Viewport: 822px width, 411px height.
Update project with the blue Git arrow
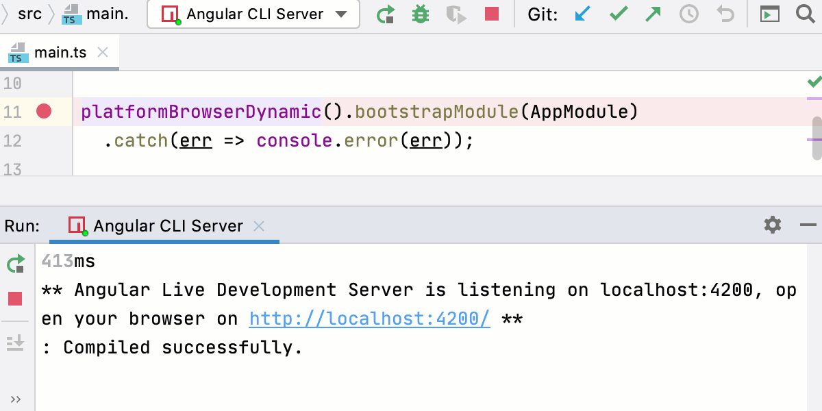[582, 14]
